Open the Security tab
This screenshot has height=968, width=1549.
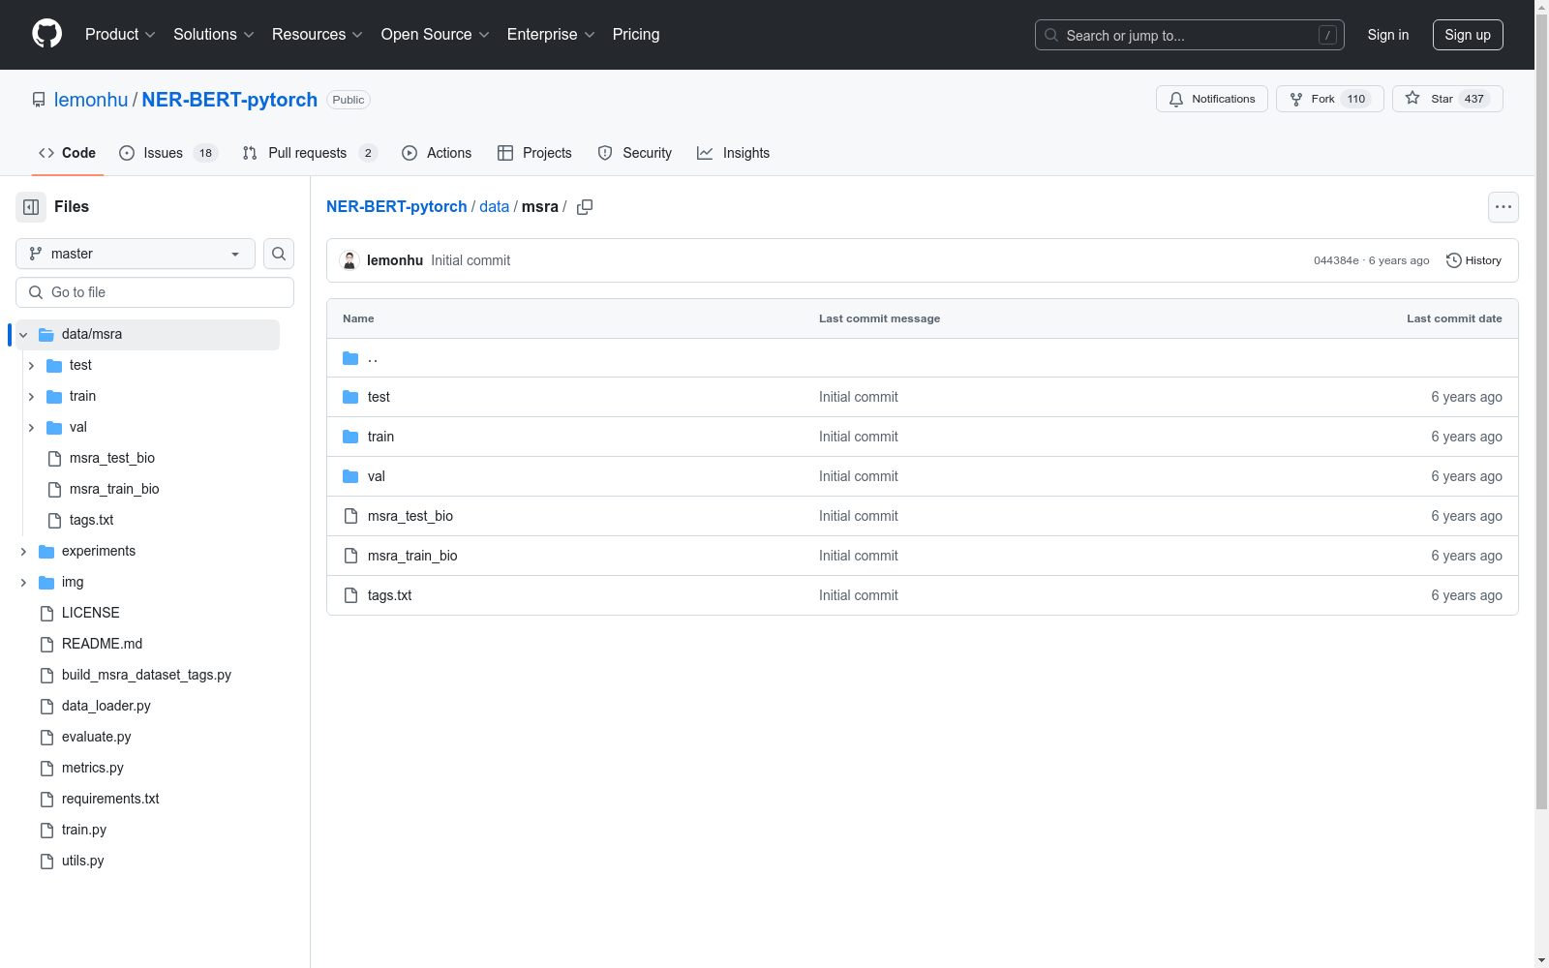coord(635,153)
